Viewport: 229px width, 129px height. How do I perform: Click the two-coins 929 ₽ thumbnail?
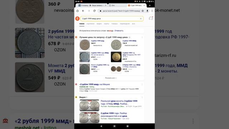click(116, 69)
